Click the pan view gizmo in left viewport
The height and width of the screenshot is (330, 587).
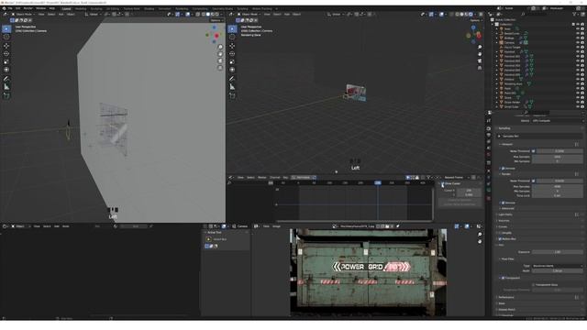tap(220, 54)
